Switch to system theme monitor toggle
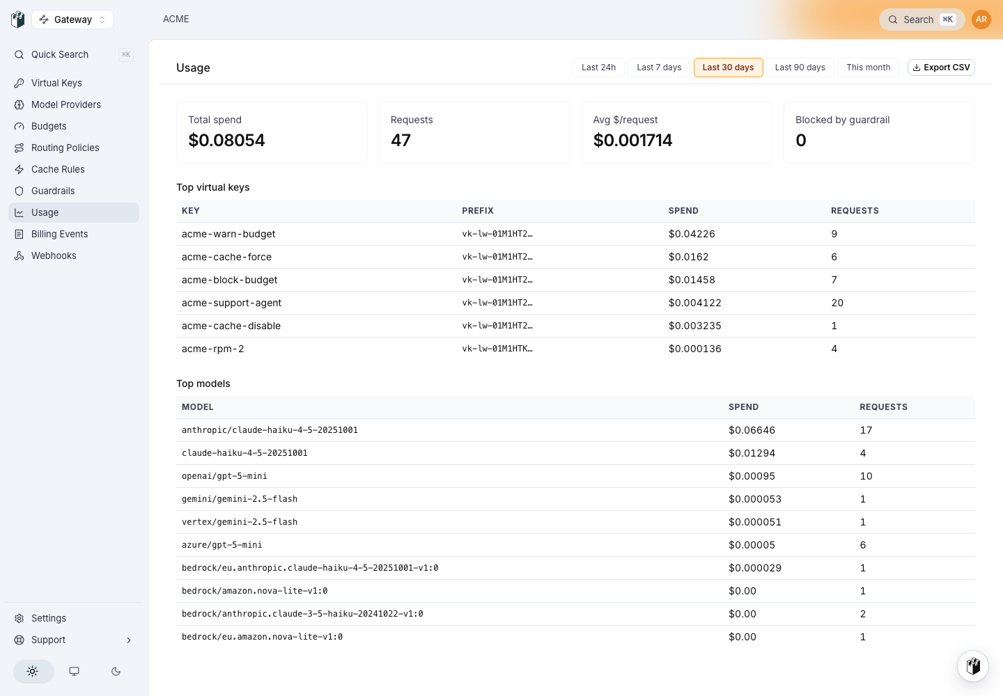1003x696 pixels. pos(74,671)
